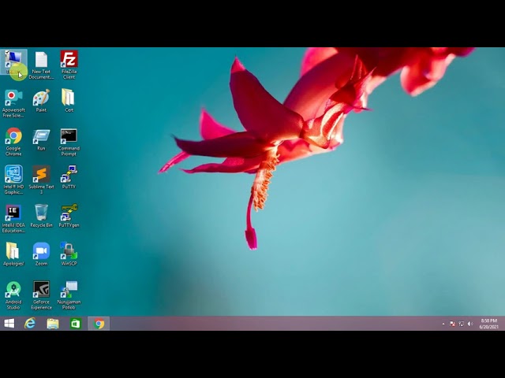The height and width of the screenshot is (378, 505).
Task: Select the Recycle Bin
Action: click(41, 216)
